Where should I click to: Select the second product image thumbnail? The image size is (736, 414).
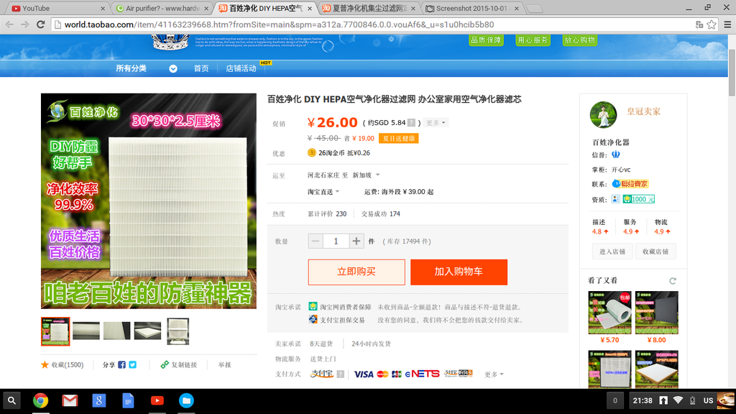86,331
